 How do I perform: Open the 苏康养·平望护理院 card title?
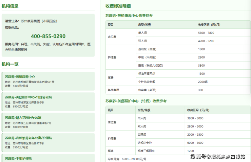[x=18, y=159]
